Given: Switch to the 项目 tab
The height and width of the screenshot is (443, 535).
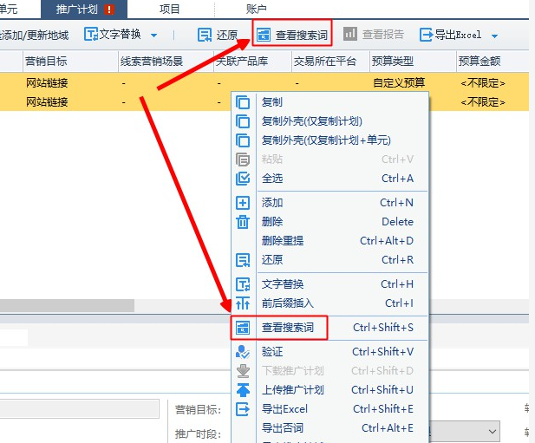Looking at the screenshot, I should (x=169, y=10).
